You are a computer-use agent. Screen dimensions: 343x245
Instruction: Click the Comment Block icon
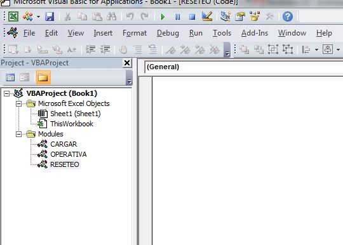[138, 50]
